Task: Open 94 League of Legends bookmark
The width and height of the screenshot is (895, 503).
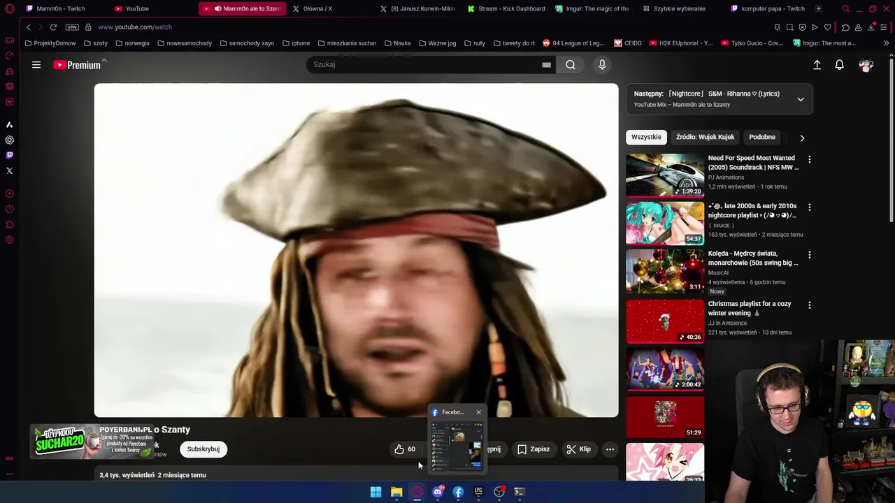Action: [573, 43]
